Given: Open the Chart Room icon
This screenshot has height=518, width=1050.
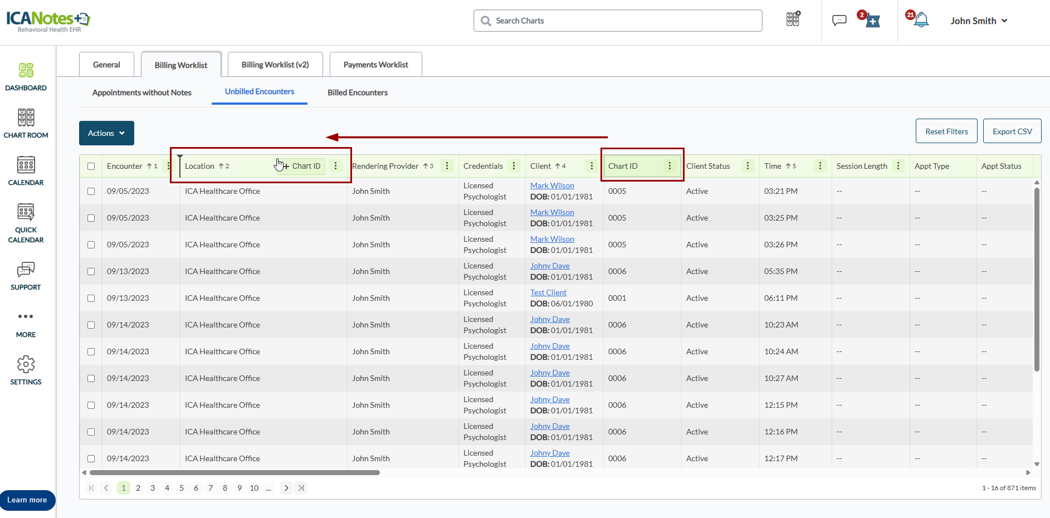Looking at the screenshot, I should click(26, 124).
